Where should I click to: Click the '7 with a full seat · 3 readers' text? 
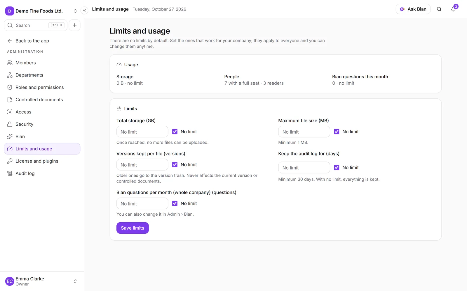pos(254,83)
